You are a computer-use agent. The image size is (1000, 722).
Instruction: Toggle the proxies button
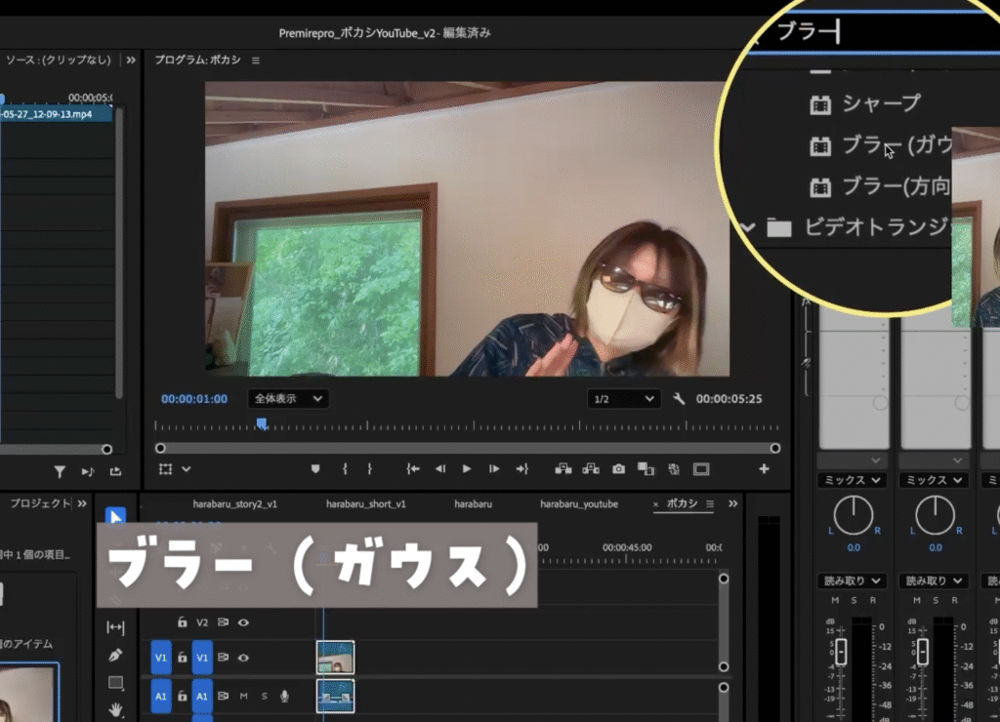(674, 469)
